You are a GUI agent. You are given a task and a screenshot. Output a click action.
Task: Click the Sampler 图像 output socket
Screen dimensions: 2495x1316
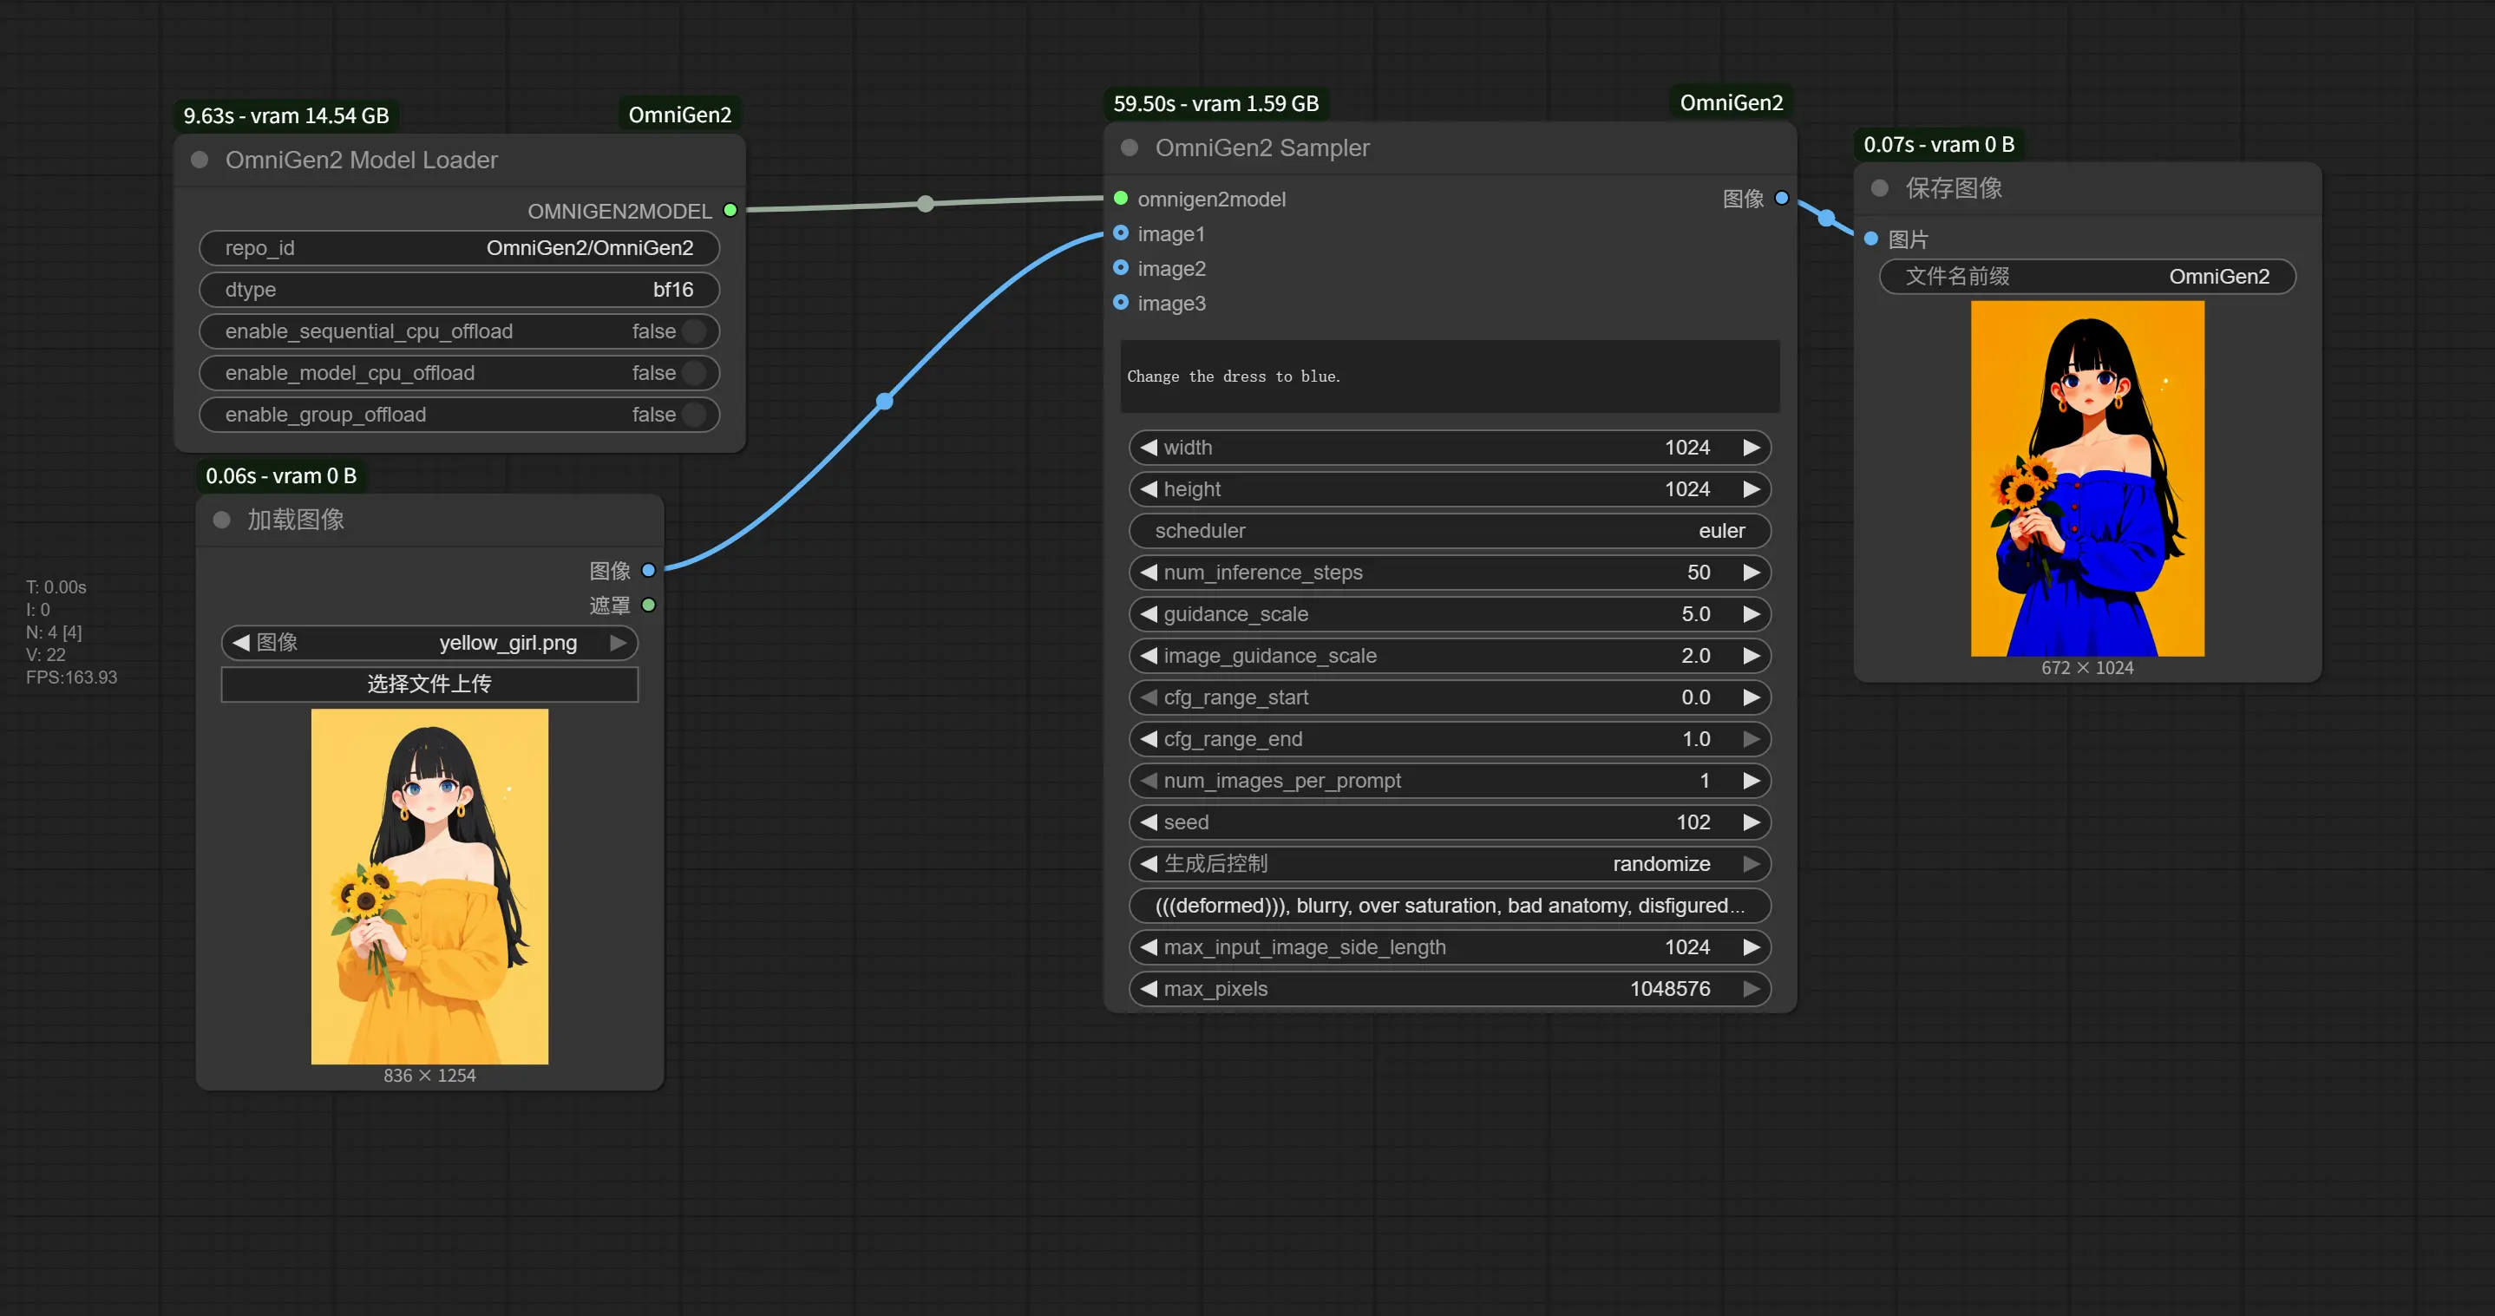click(1781, 199)
